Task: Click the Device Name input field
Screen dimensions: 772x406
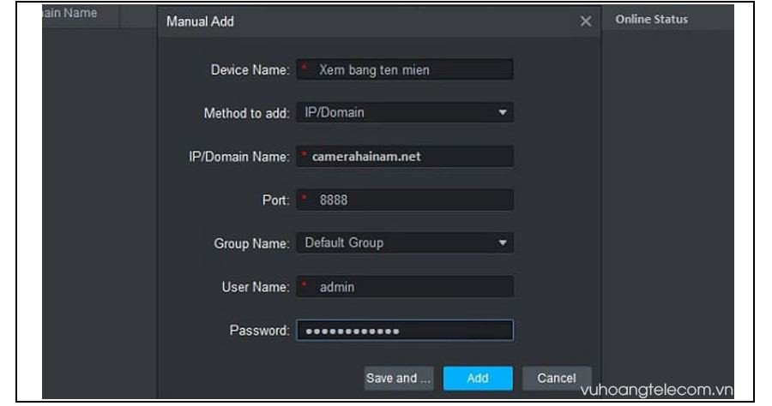Action: tap(405, 69)
